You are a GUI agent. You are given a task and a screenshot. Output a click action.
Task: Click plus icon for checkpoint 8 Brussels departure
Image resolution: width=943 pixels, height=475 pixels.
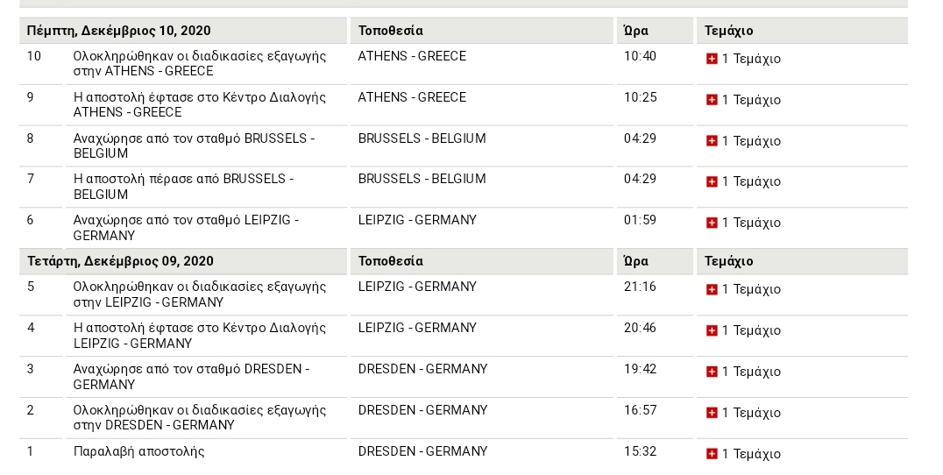[712, 141]
